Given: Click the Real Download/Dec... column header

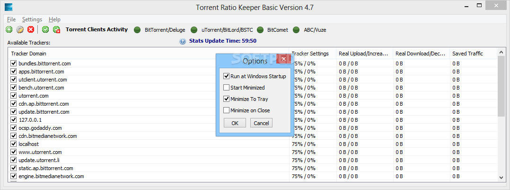Looking at the screenshot, I should point(422,54).
